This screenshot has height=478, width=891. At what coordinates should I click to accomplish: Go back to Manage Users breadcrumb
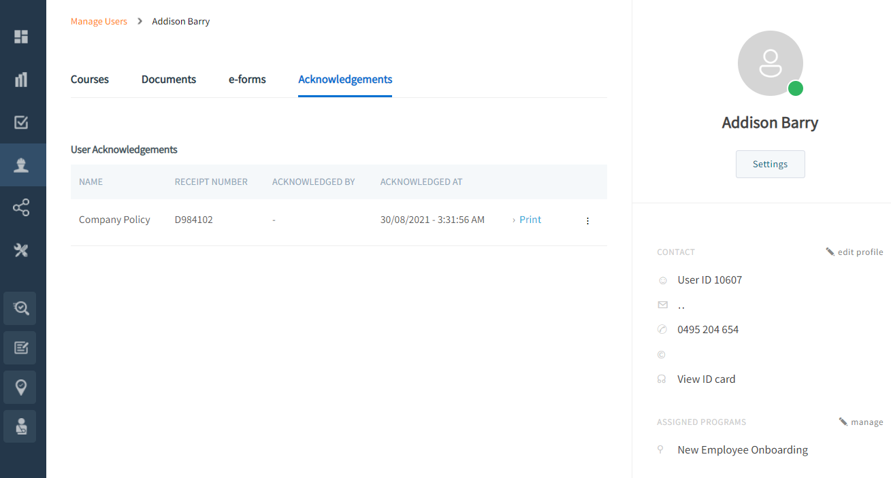pyautogui.click(x=99, y=22)
